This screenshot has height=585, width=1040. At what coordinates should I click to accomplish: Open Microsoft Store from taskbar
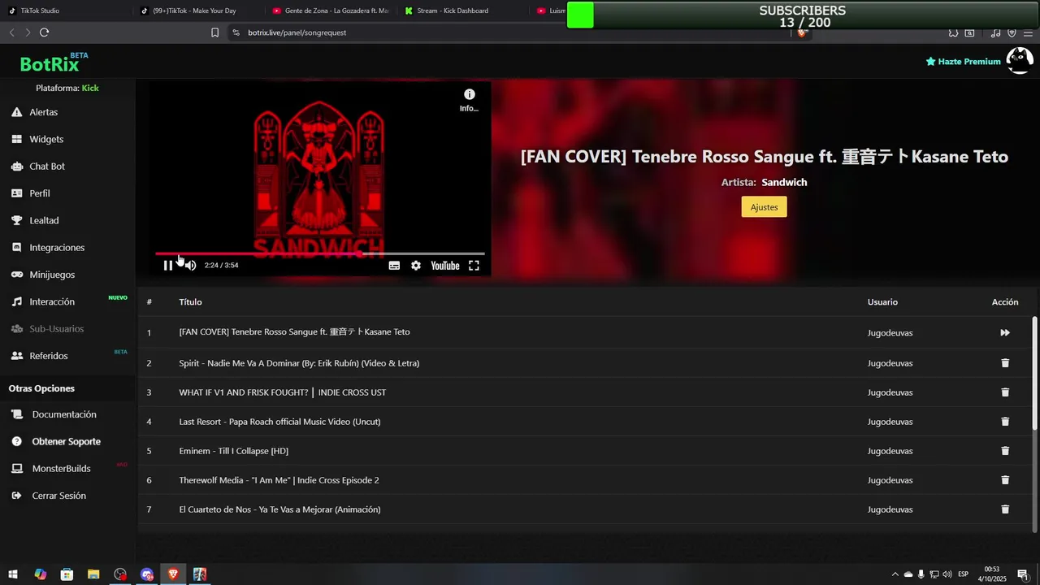click(67, 574)
